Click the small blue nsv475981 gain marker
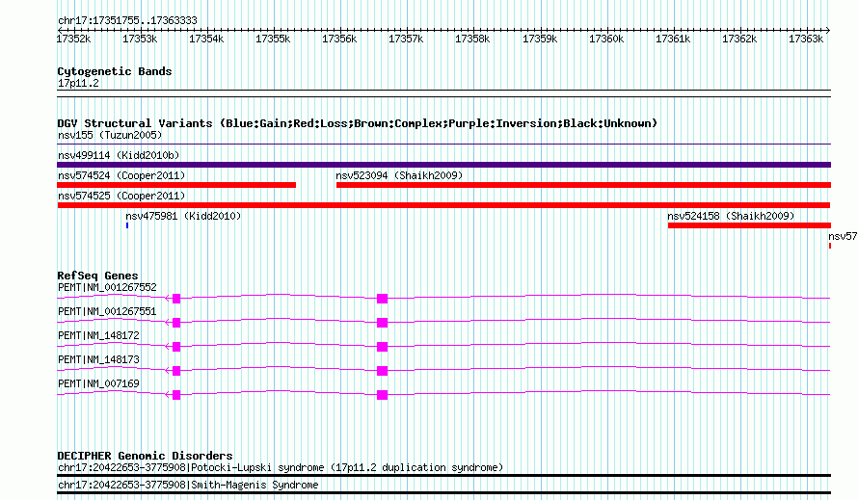The height and width of the screenshot is (500, 858). click(x=127, y=225)
